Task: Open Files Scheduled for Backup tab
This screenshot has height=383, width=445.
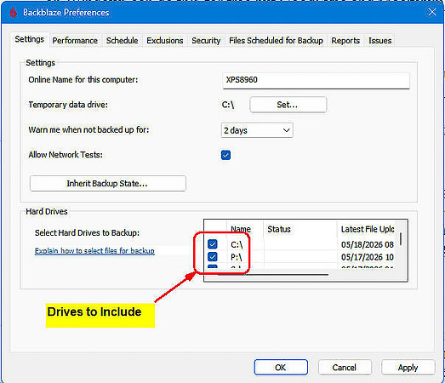Action: point(276,41)
